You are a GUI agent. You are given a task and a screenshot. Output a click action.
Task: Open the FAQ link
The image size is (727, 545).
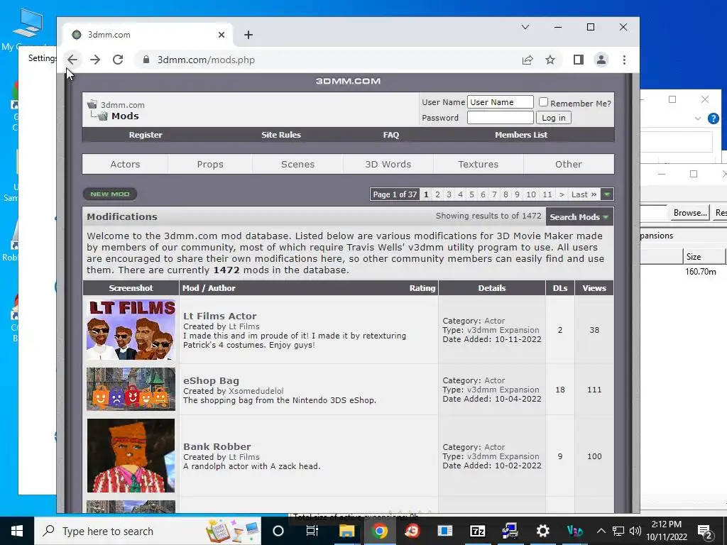(391, 135)
